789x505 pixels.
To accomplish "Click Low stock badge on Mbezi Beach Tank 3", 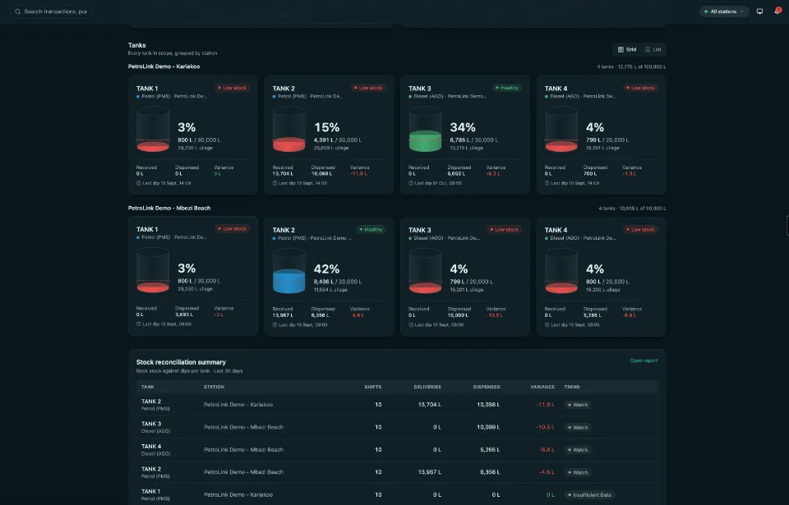I will [x=504, y=229].
